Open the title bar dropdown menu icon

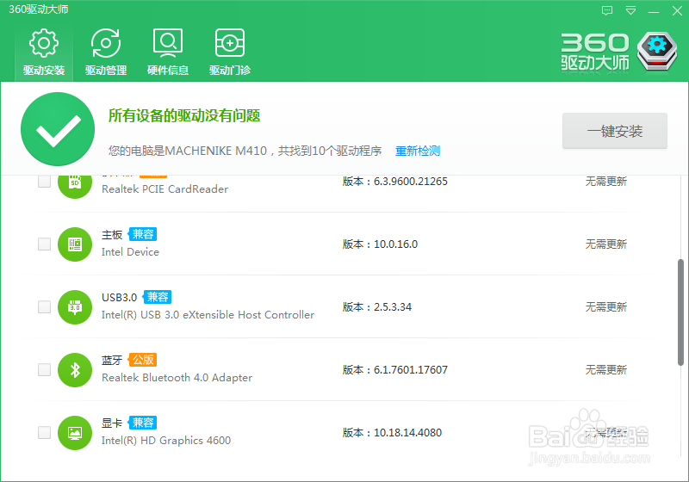point(630,10)
